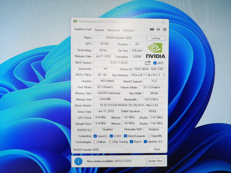Screen dimensions: 231x173
Task: Click the Resizable BAR value Disabled
Action: point(154,129)
